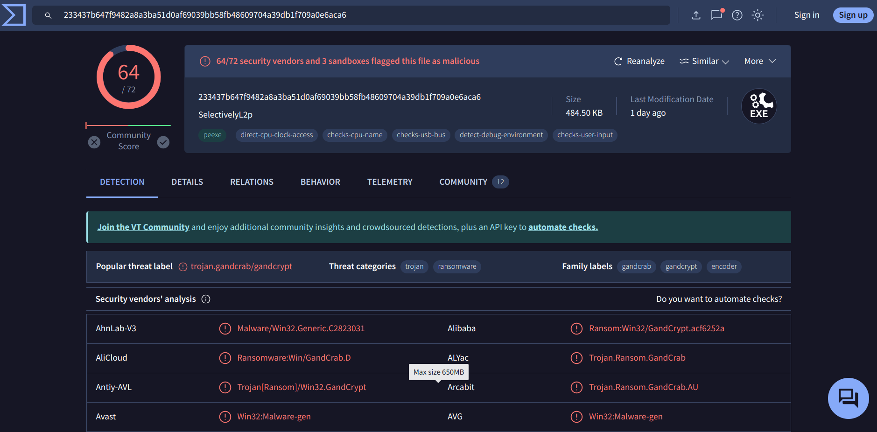Viewport: 877px width, 432px height.
Task: Click the Sign in link
Action: click(x=807, y=15)
